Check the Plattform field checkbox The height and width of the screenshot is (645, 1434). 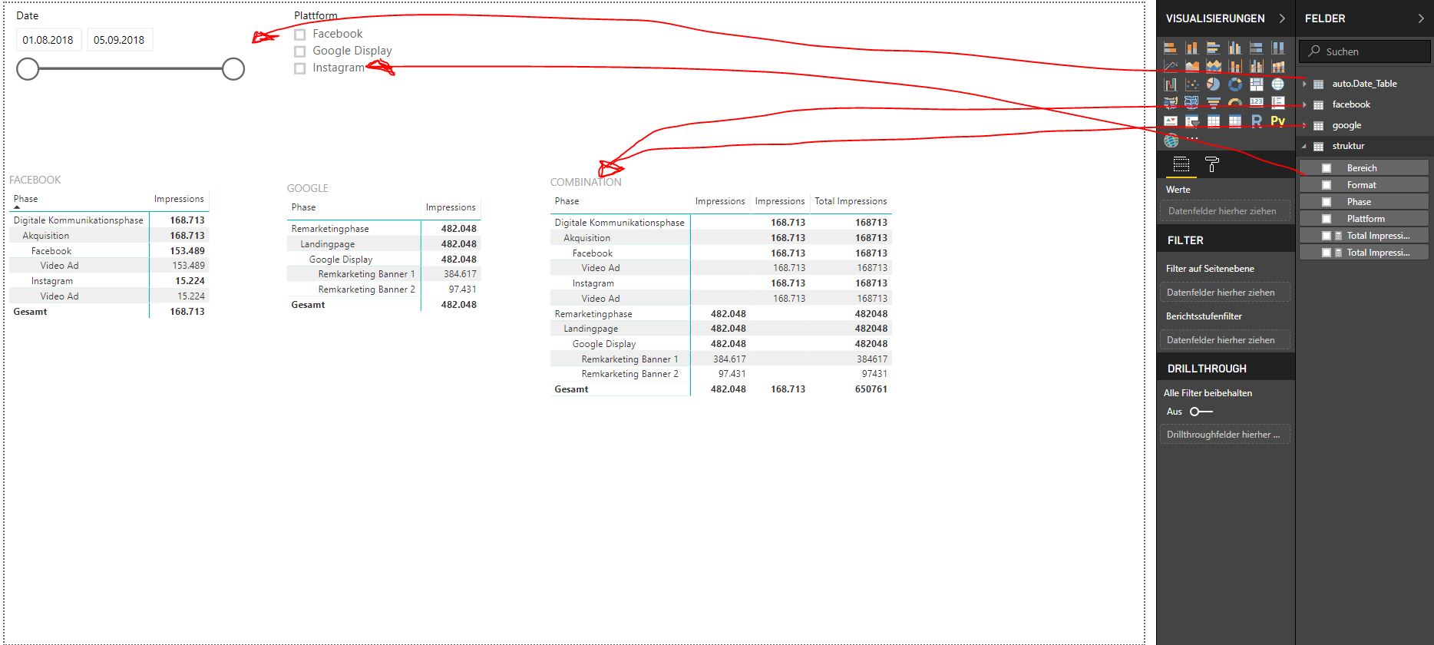click(x=1326, y=219)
